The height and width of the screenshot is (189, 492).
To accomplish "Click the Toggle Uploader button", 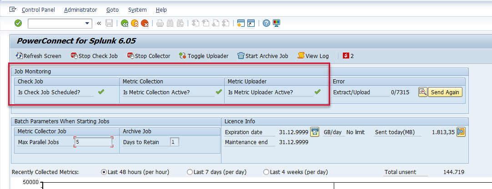I will pos(204,56).
